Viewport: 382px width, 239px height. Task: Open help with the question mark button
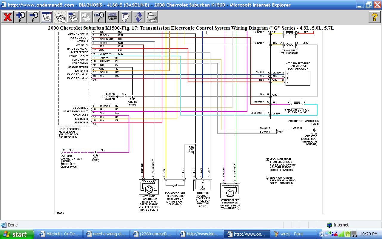(374, 17)
